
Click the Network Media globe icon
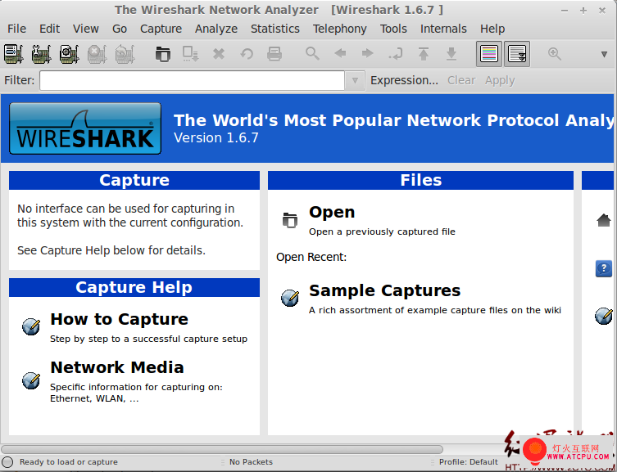tap(31, 380)
